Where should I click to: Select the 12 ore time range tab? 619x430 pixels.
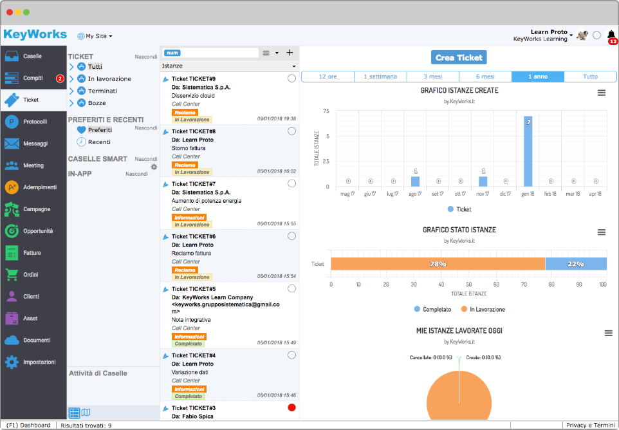point(328,77)
